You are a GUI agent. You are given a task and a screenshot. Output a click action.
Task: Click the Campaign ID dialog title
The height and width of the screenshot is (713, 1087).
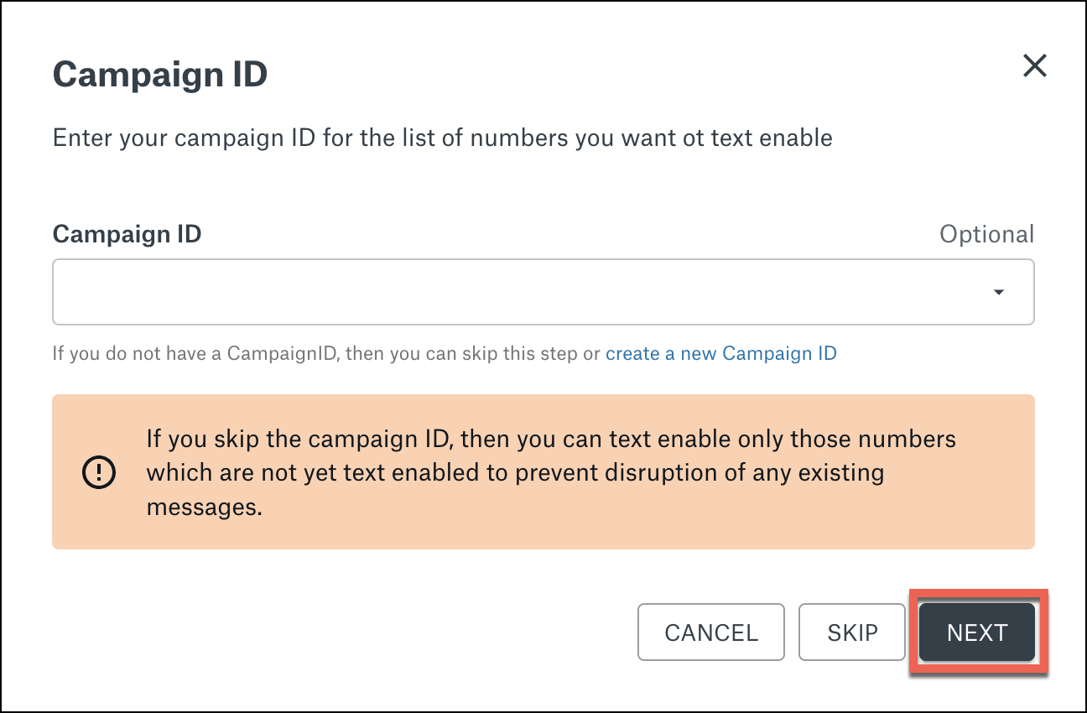click(160, 74)
